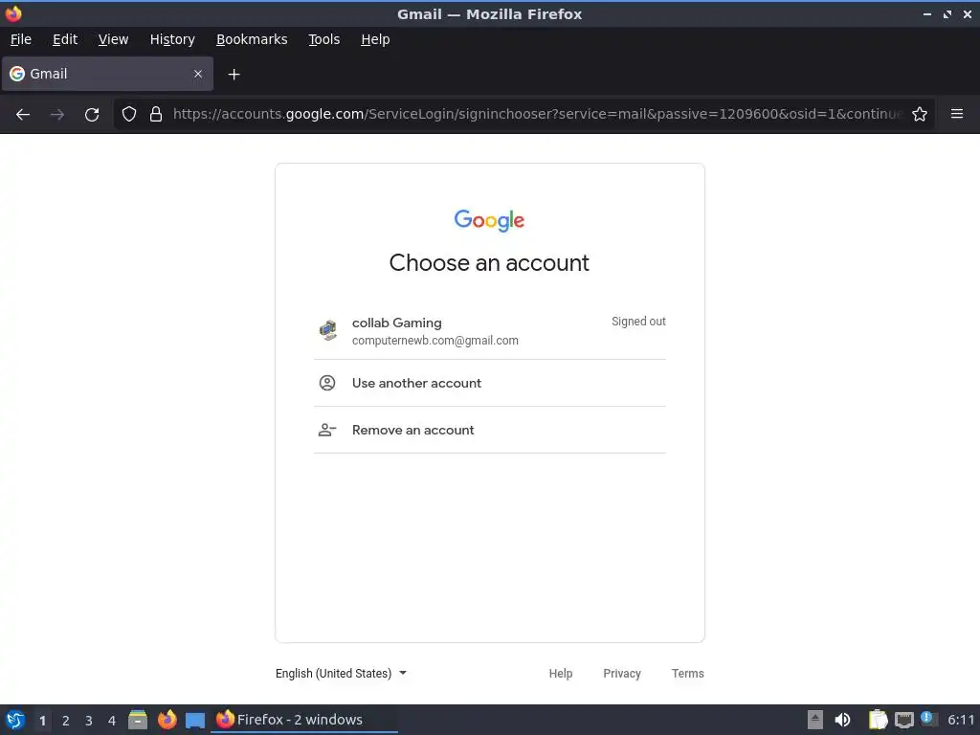This screenshot has height=735, width=980.
Task: Go back using the browser back arrow
Action: click(23, 115)
